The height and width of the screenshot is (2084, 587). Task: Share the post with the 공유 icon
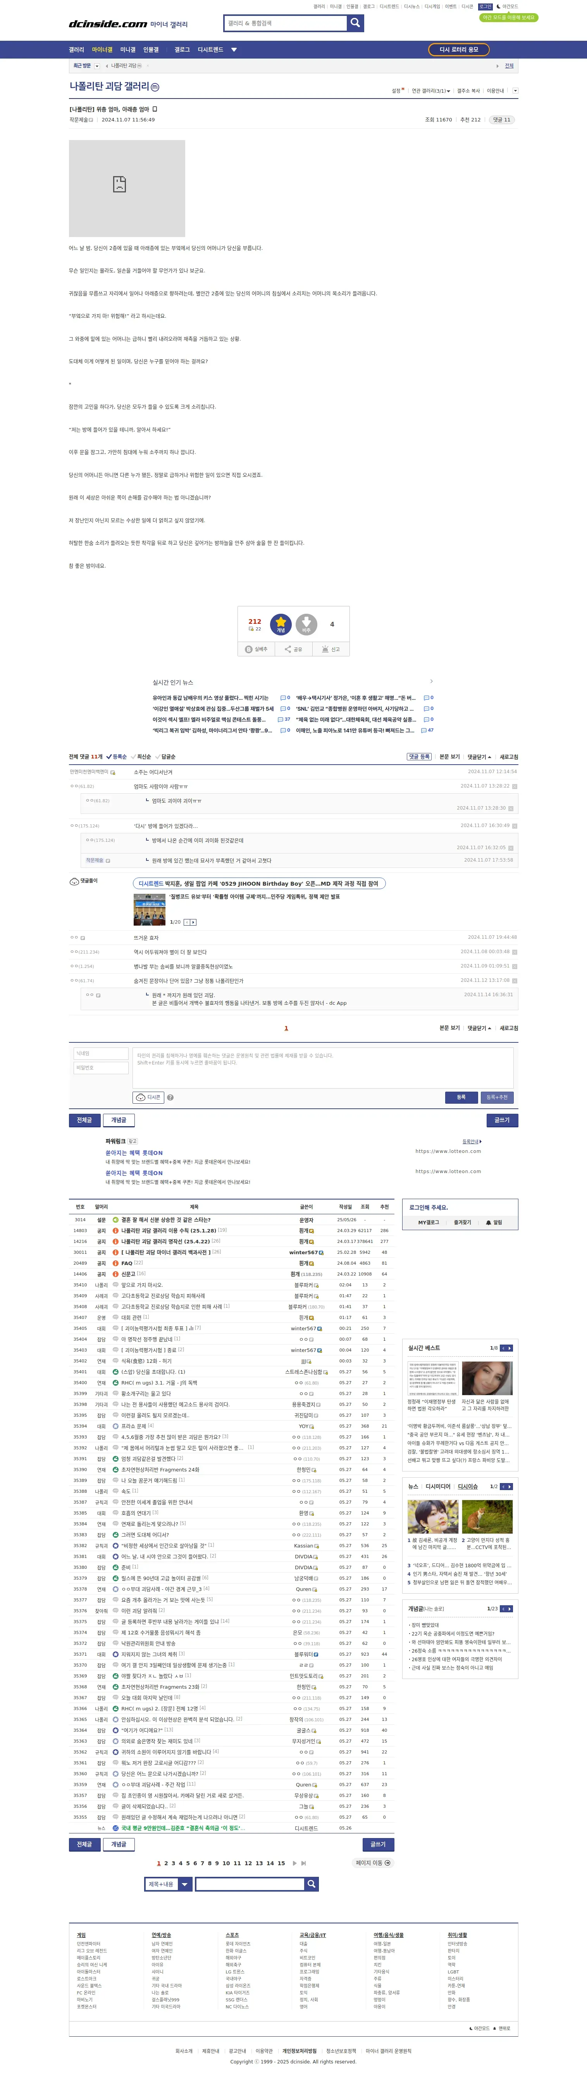pos(294,649)
